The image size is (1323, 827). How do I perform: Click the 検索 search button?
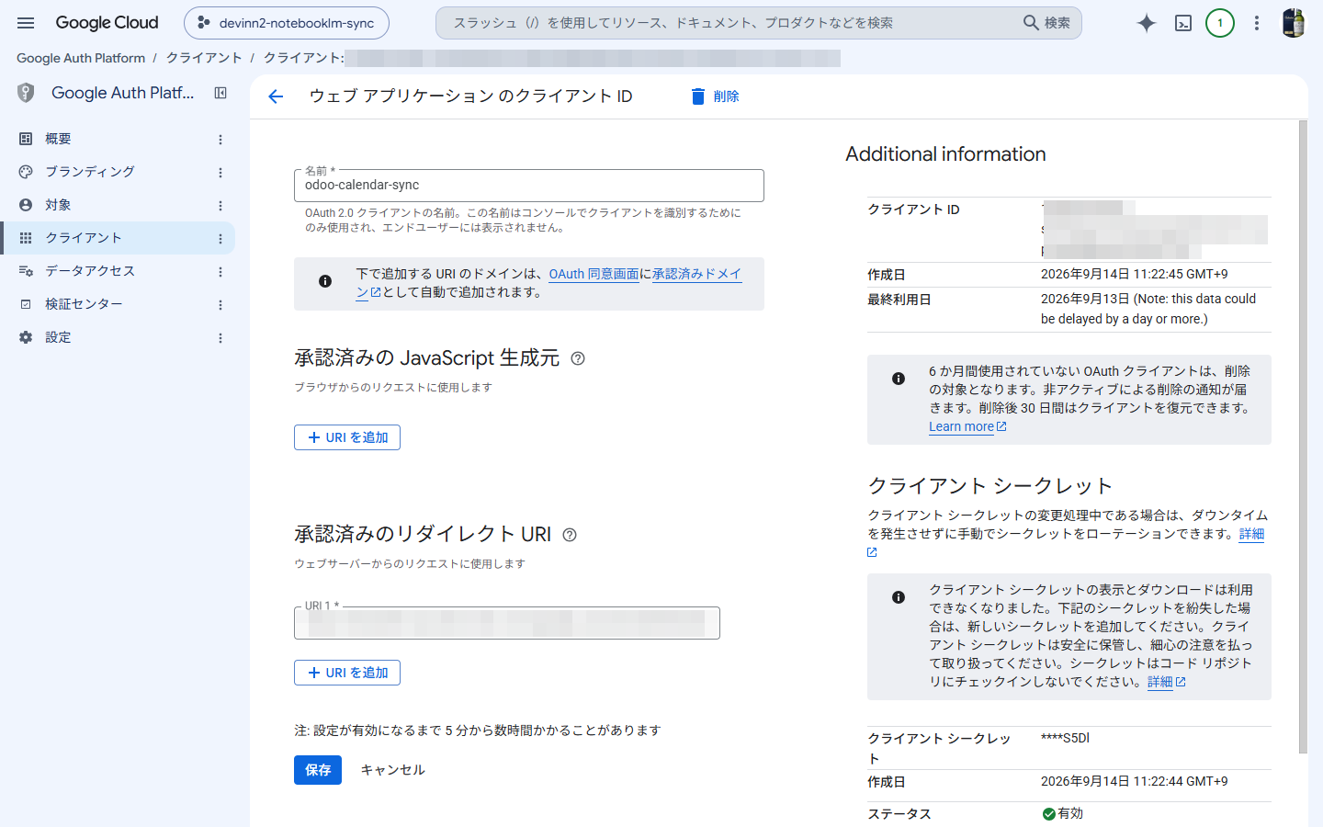coord(1047,23)
